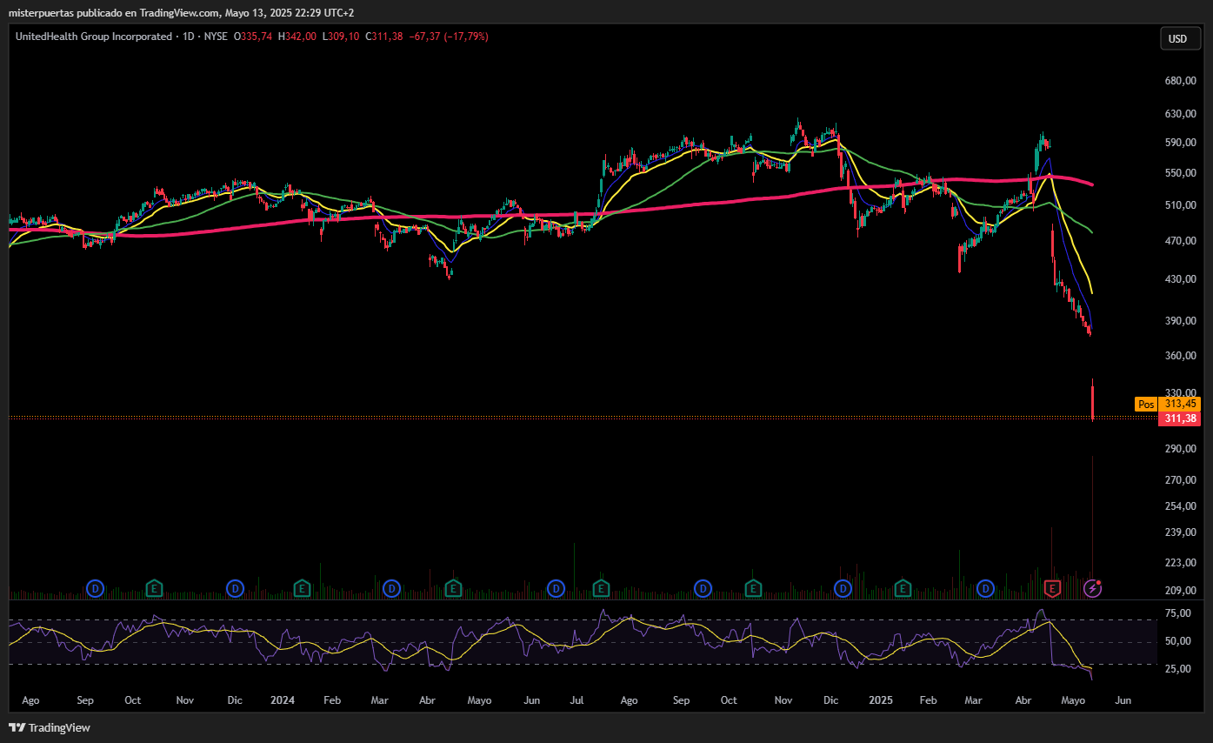The image size is (1213, 743).
Task: Click the UnitedHealth Group Incorporated title
Action: tap(93, 37)
